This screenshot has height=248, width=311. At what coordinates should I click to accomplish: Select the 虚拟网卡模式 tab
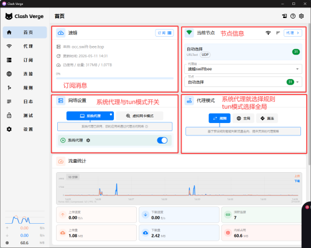[x=139, y=116]
